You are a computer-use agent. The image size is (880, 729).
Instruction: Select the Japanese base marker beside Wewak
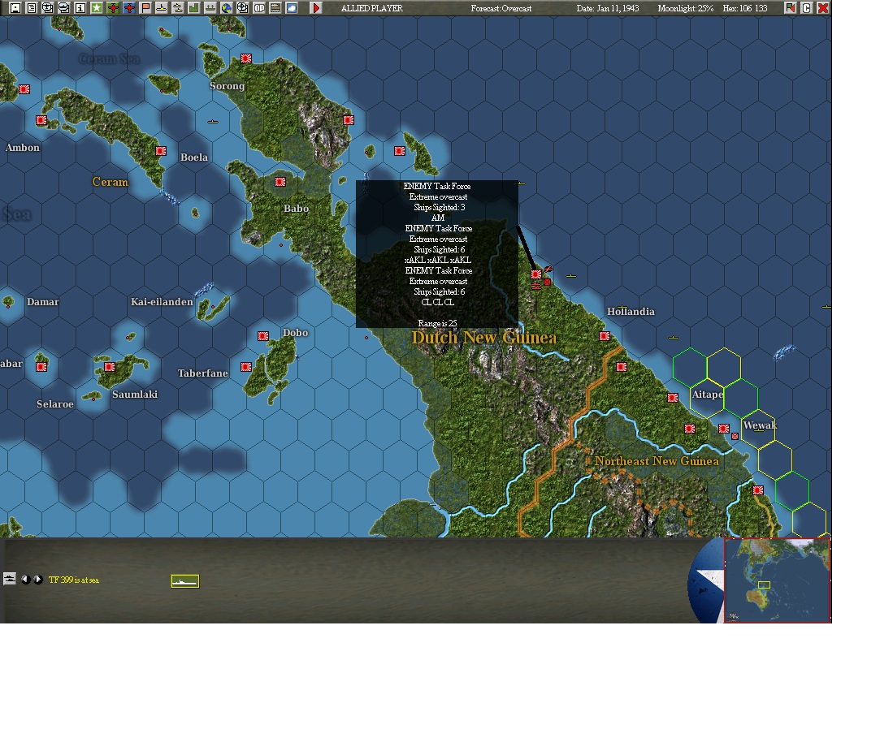click(724, 429)
